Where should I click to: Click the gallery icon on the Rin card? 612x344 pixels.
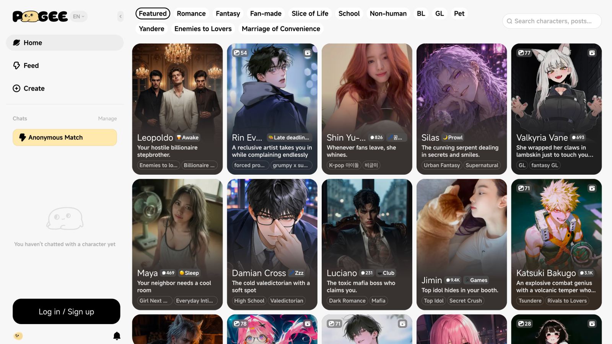click(x=308, y=53)
